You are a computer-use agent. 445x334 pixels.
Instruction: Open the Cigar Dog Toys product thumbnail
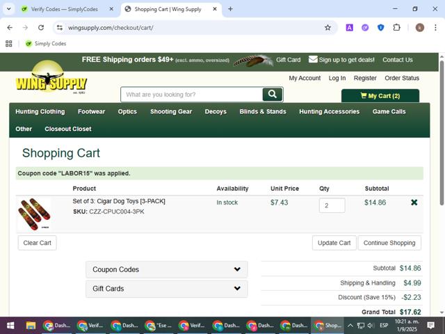[34, 214]
